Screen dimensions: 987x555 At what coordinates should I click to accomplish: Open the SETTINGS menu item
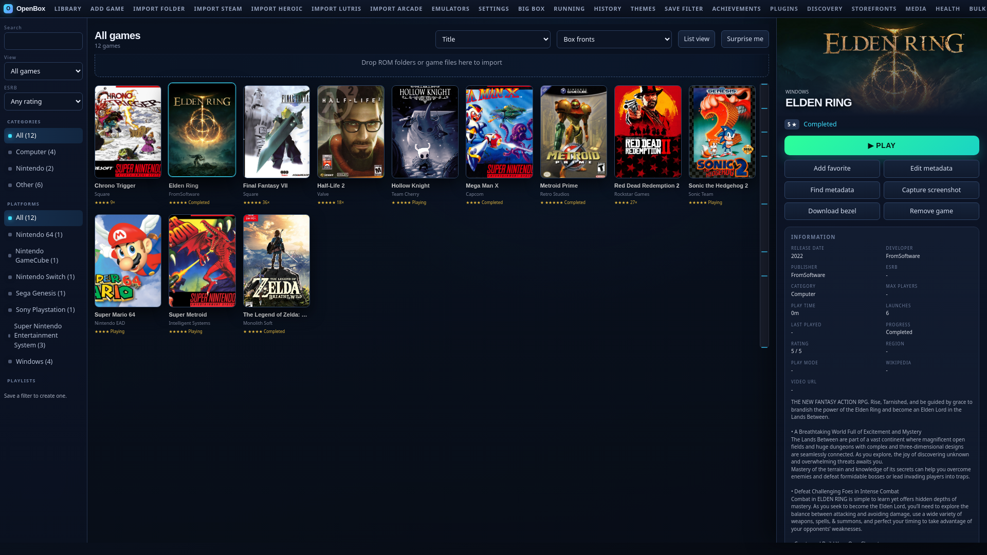coord(493,9)
